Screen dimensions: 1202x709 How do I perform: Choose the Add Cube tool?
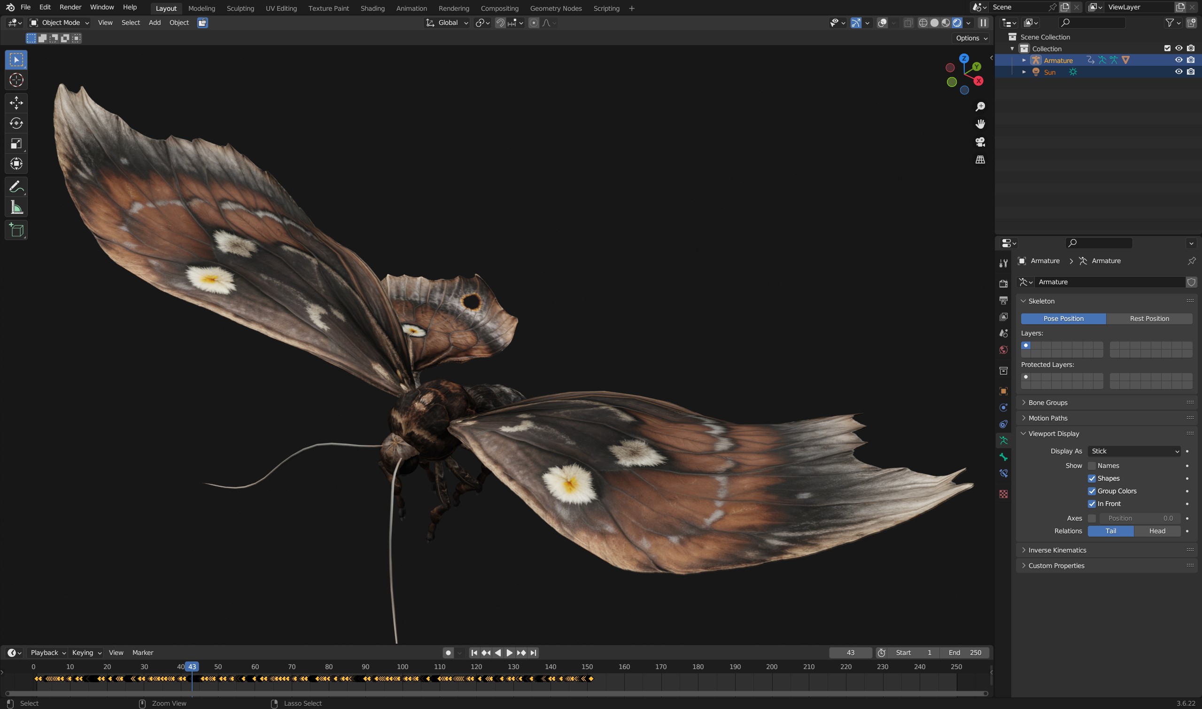point(16,230)
